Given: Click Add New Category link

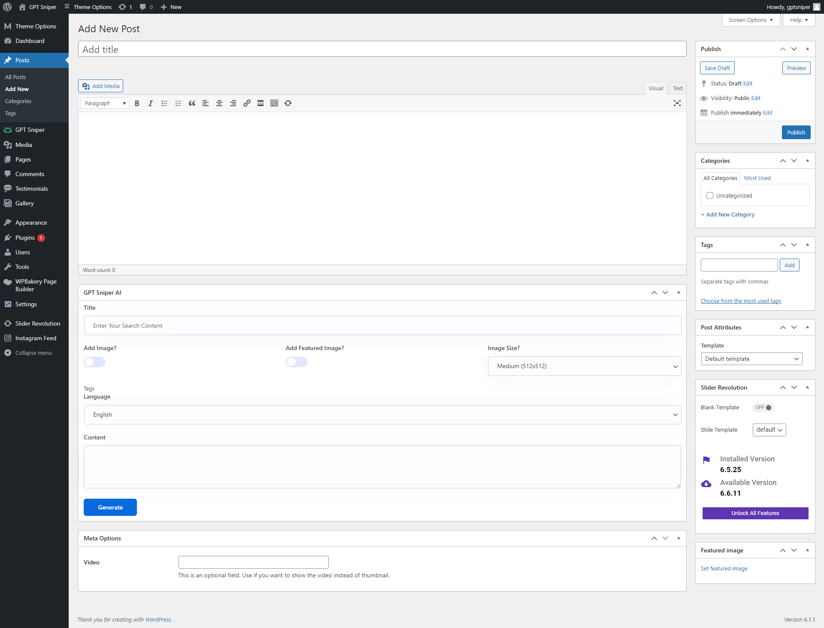Looking at the screenshot, I should pos(728,214).
